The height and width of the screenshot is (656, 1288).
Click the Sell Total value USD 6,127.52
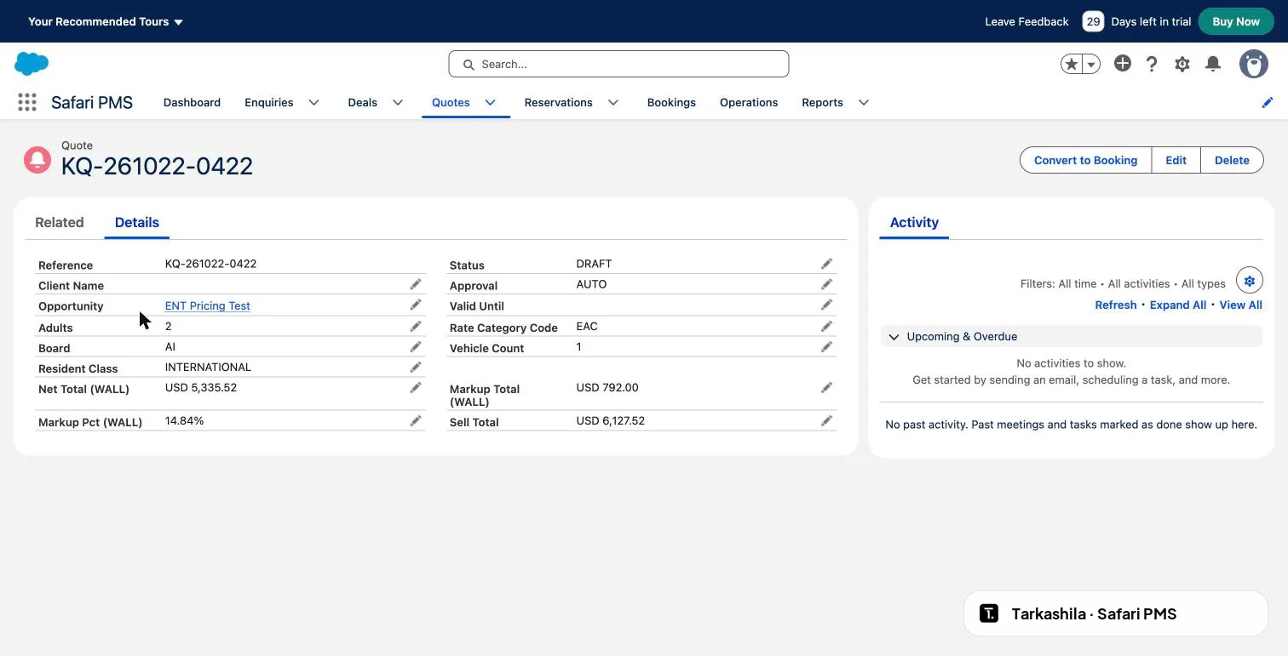pos(611,420)
